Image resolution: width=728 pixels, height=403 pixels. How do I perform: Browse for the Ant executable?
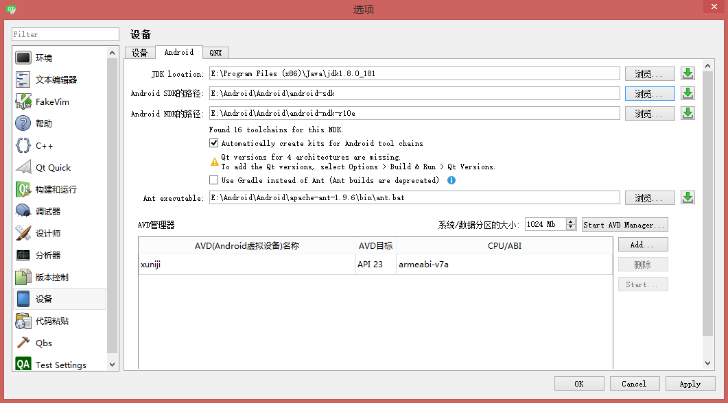(650, 198)
